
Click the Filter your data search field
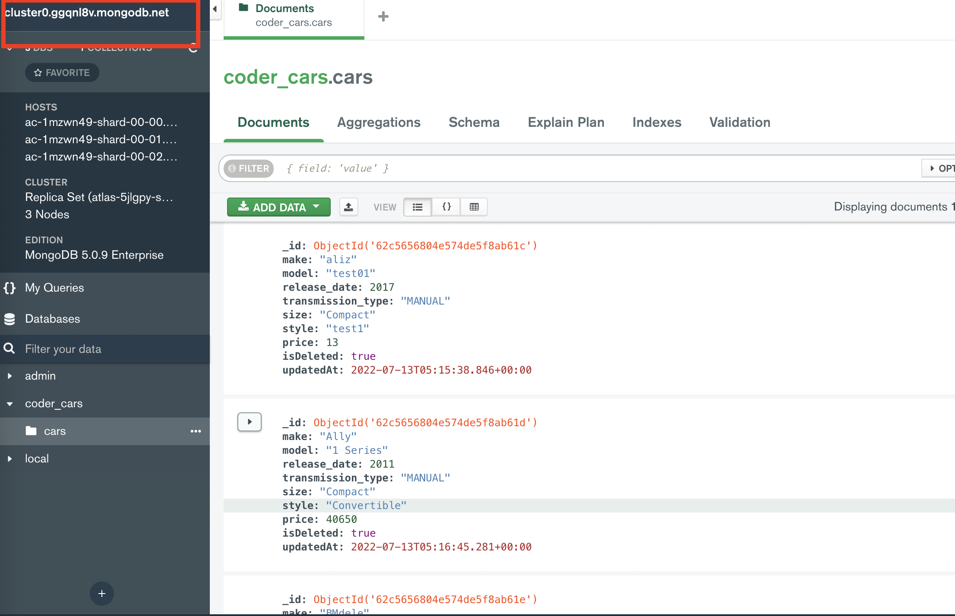105,349
